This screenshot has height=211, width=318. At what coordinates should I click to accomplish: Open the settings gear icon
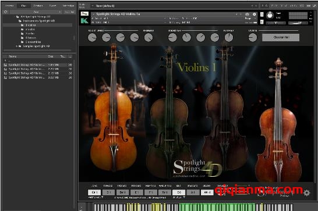[x=306, y=193]
